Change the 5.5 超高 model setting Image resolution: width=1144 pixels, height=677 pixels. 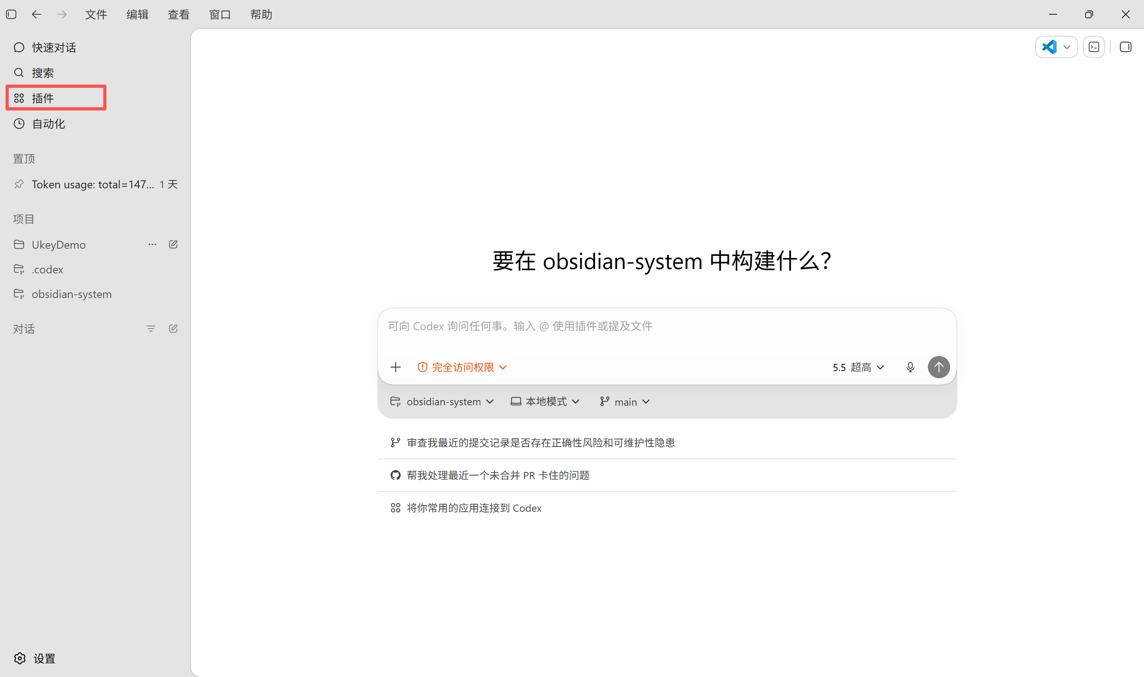point(858,367)
